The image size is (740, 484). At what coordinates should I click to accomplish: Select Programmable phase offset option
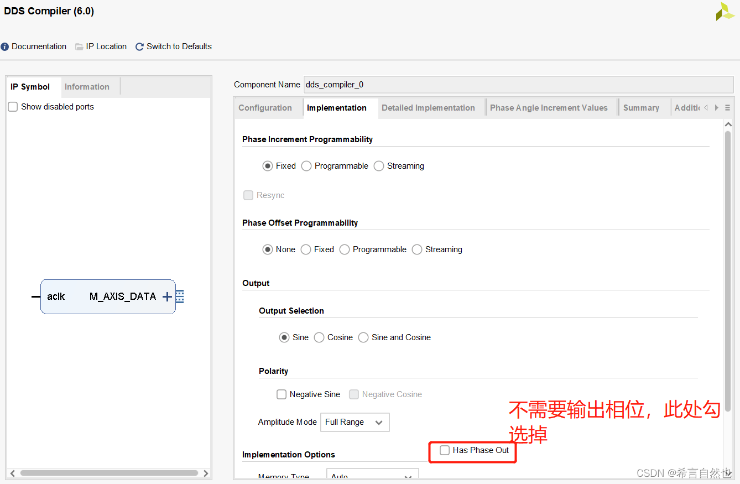(x=345, y=249)
